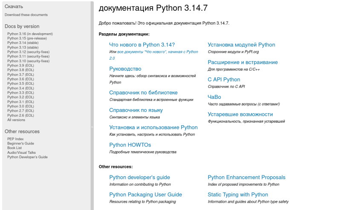Open 'Python developer's guide' main link
Screen dimensions: 341x210
[140, 177]
